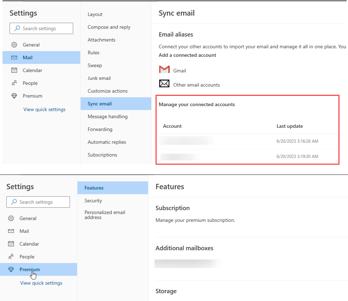Connect a Gmail account link
The height and width of the screenshot is (301, 348).
tap(180, 71)
